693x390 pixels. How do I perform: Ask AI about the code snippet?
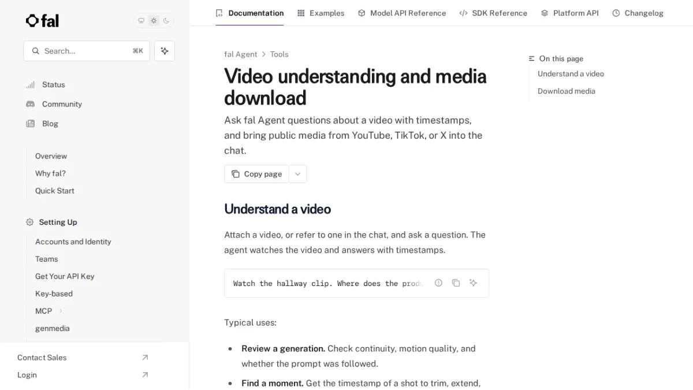(473, 283)
